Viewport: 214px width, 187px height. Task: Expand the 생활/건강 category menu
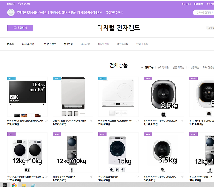click(50, 44)
